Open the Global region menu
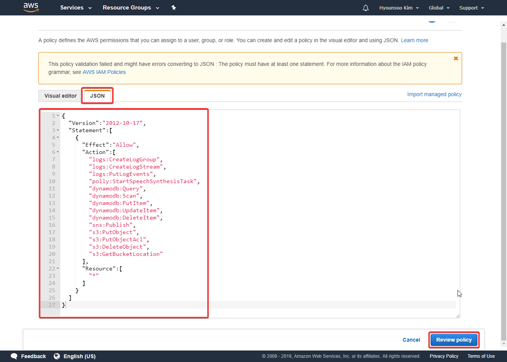The image size is (507, 362). point(439,8)
